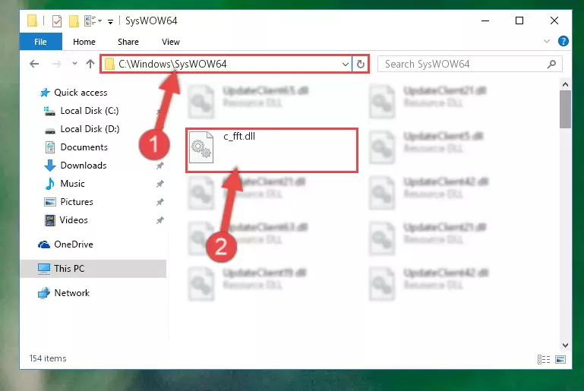Open Help with the question mark icon
The image size is (584, 391).
563,41
